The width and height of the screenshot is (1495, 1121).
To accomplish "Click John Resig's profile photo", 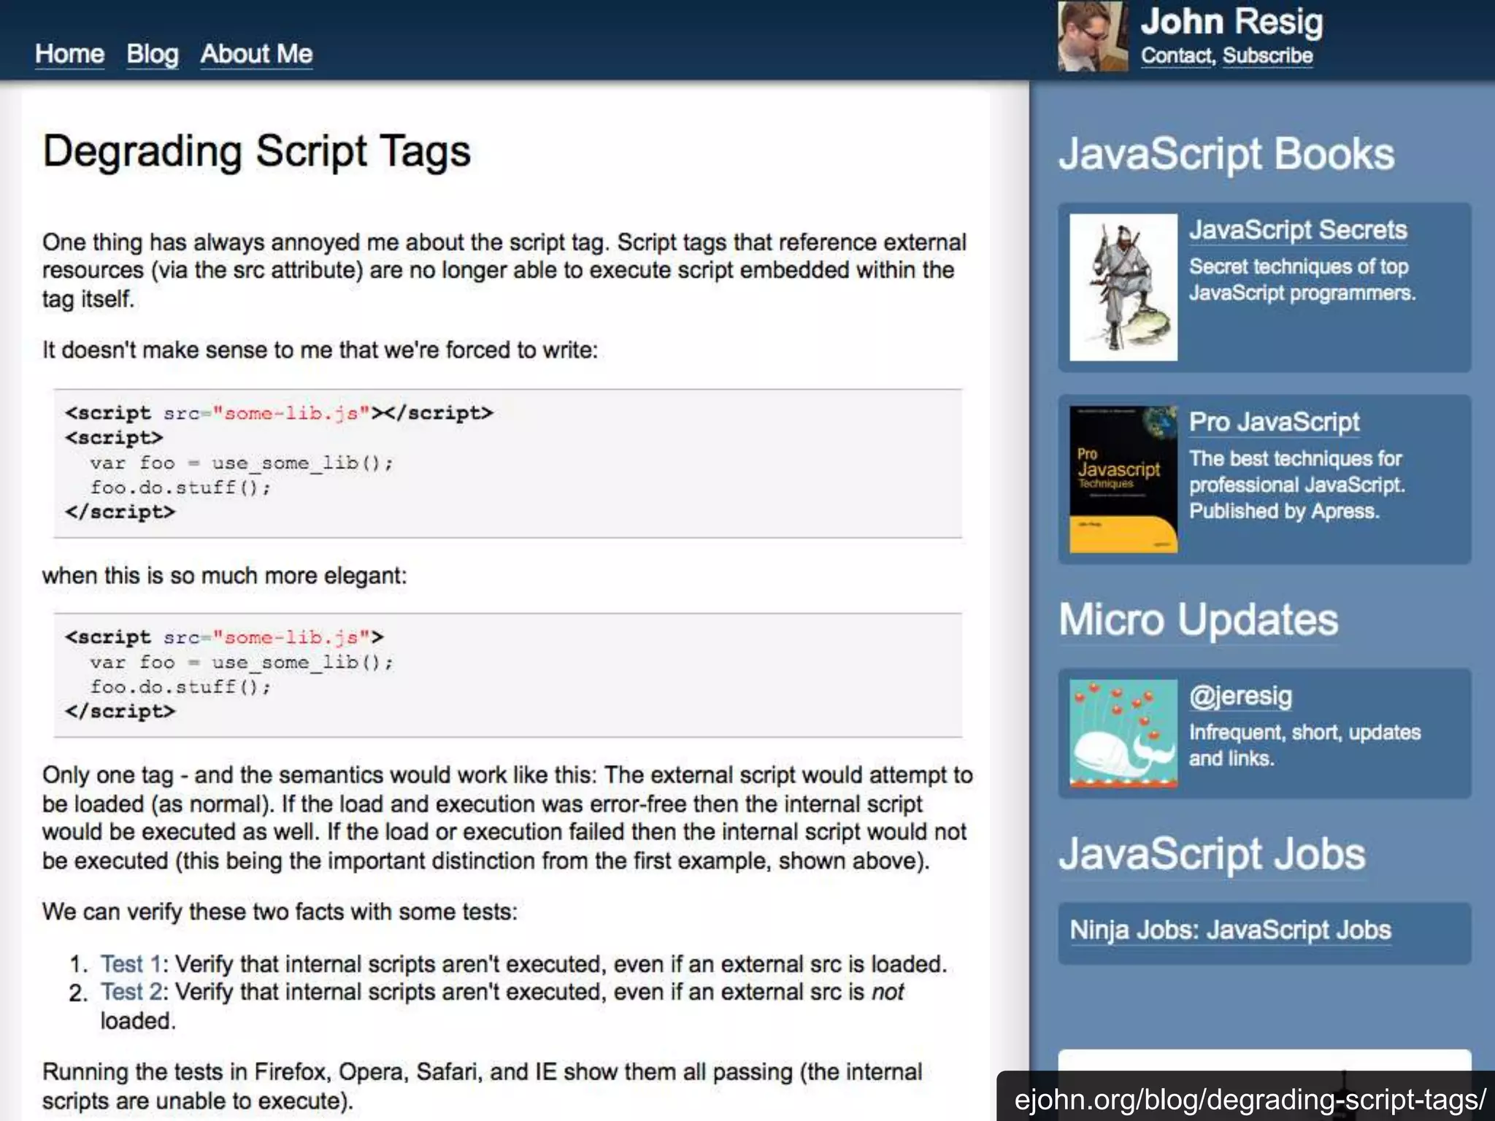I will 1093,36.
